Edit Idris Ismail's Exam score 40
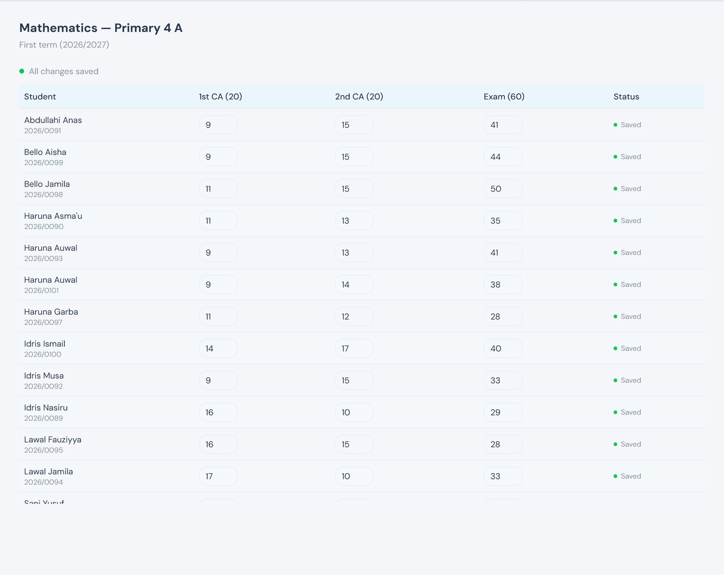The image size is (724, 575). tap(503, 348)
